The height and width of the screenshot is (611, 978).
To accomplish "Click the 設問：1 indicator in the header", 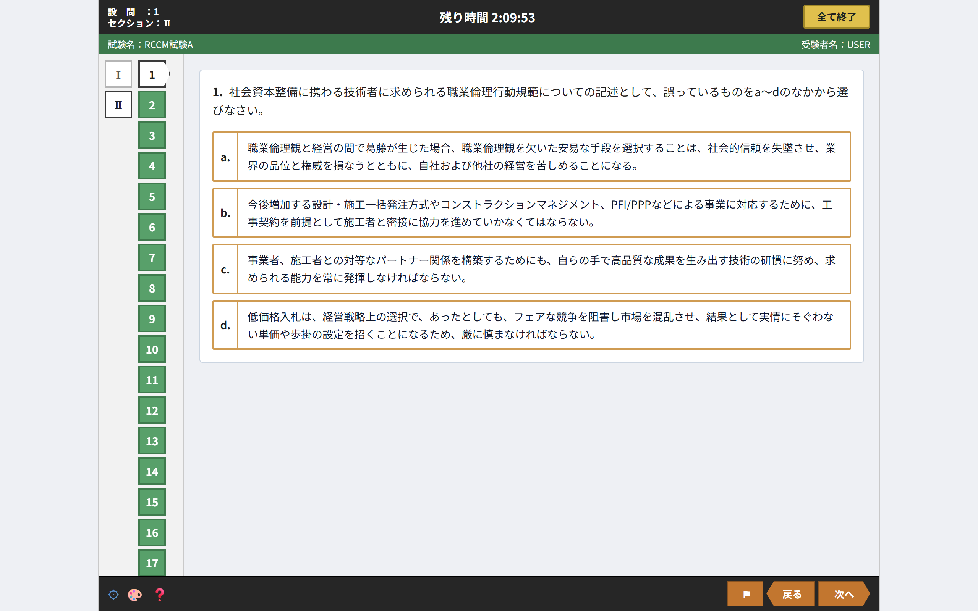I will click(x=133, y=12).
